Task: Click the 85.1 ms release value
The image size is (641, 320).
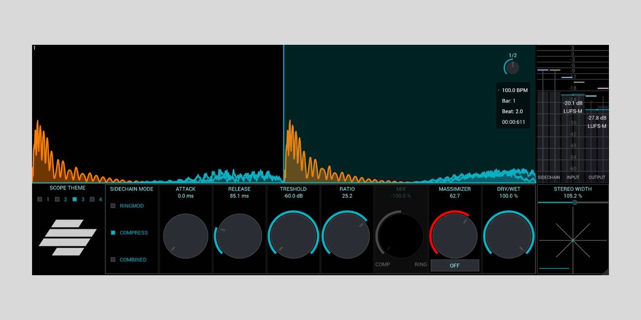Action: click(239, 196)
